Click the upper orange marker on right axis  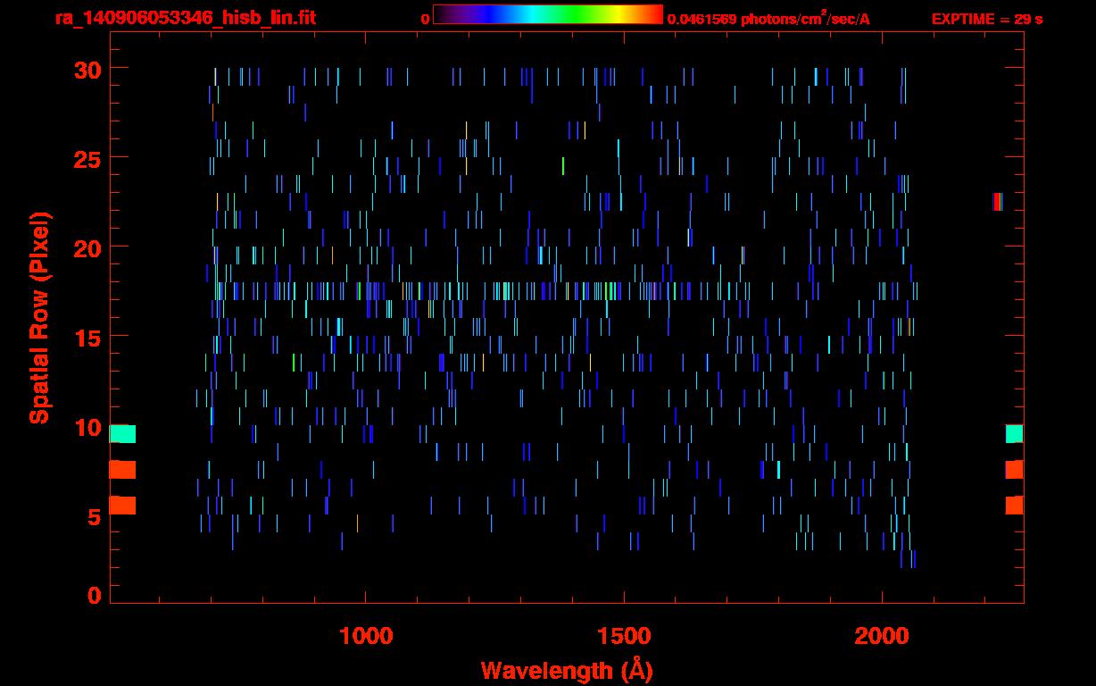pos(1014,470)
